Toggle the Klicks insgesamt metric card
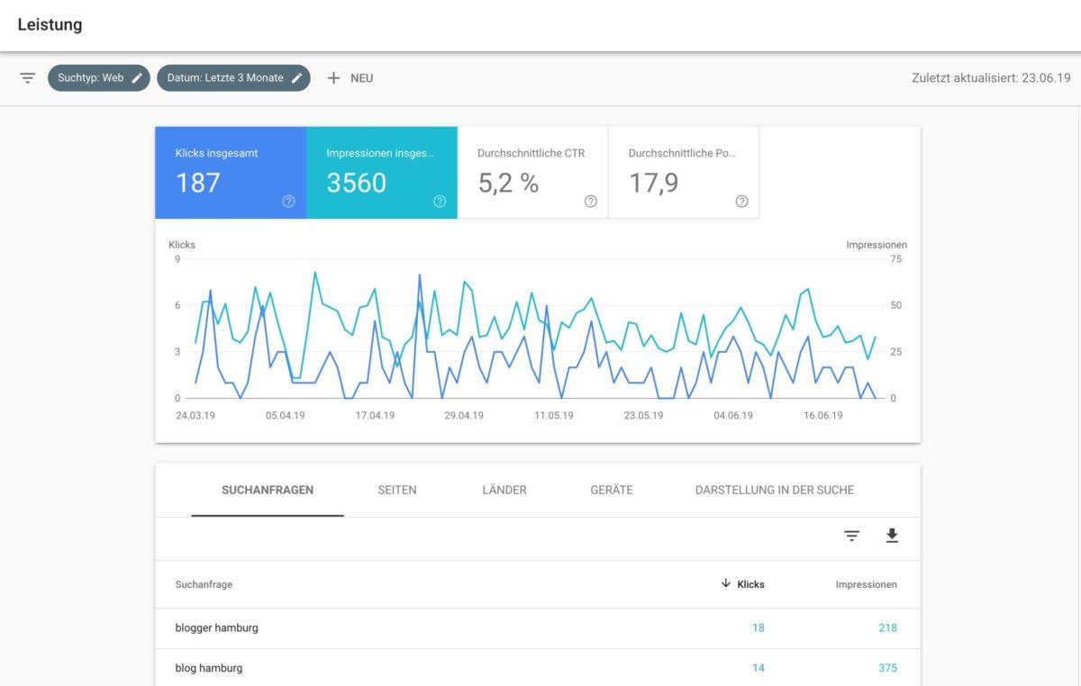The height and width of the screenshot is (686, 1081). 231,173
